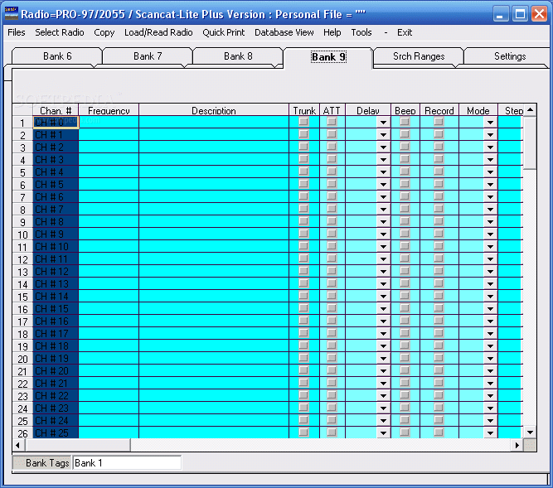Click the Delay column header
This screenshot has height=488, width=553.
point(368,110)
